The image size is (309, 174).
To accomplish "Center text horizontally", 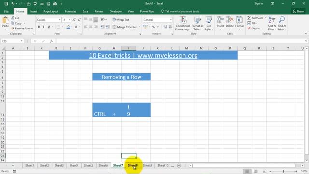I will (x=91, y=27).
